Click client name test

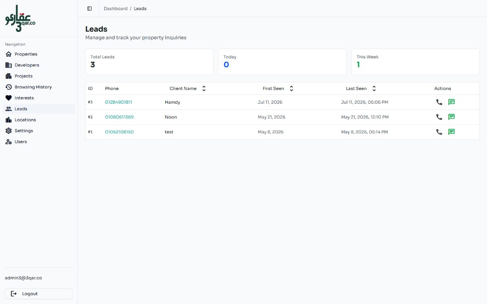point(169,132)
